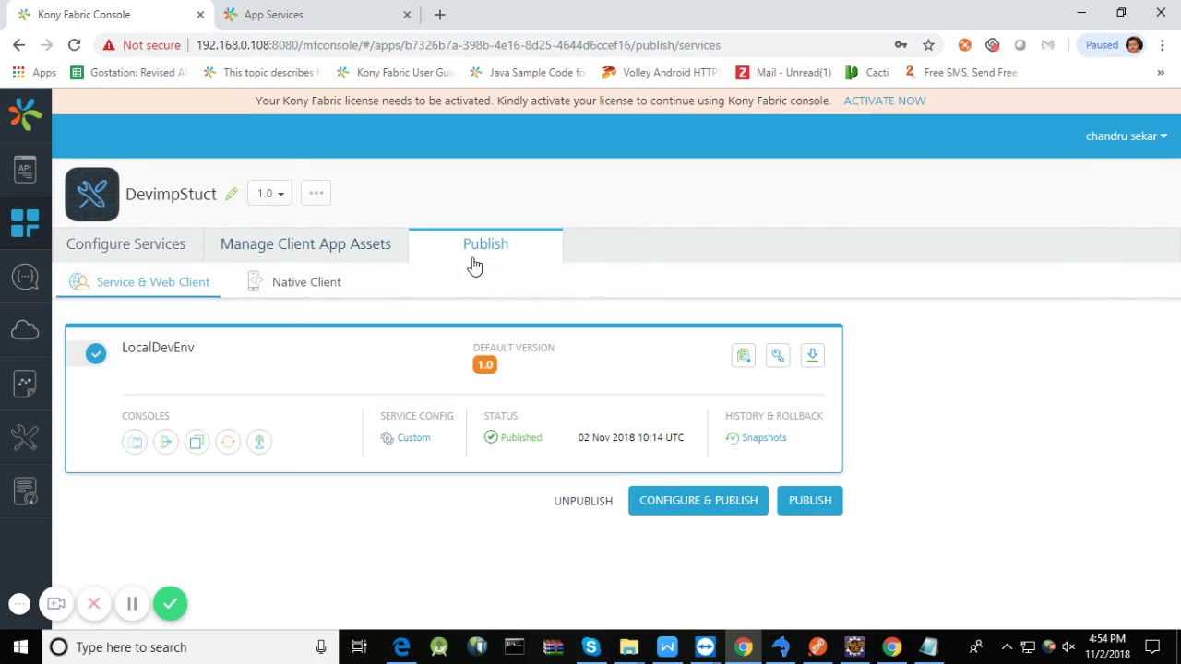Screen dimensions: 1181x664
Task: Open the Apps dashboard sidebar icon
Action: pyautogui.click(x=25, y=222)
